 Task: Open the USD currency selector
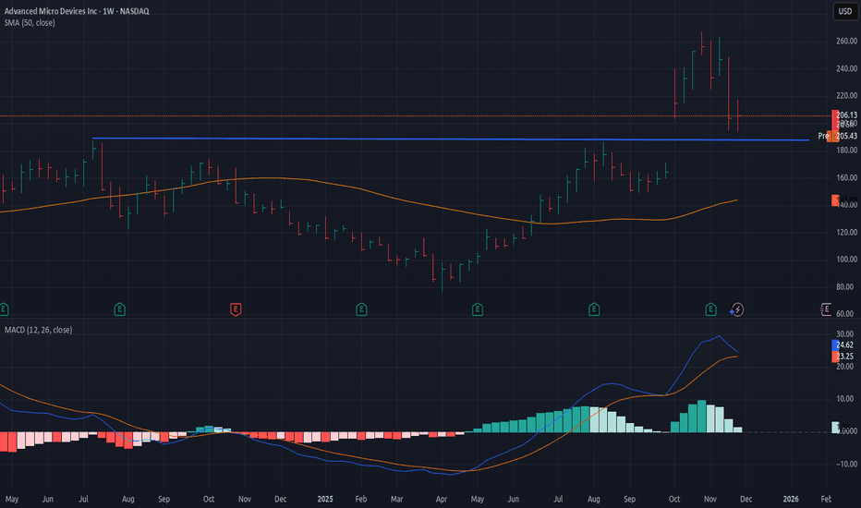(x=844, y=11)
